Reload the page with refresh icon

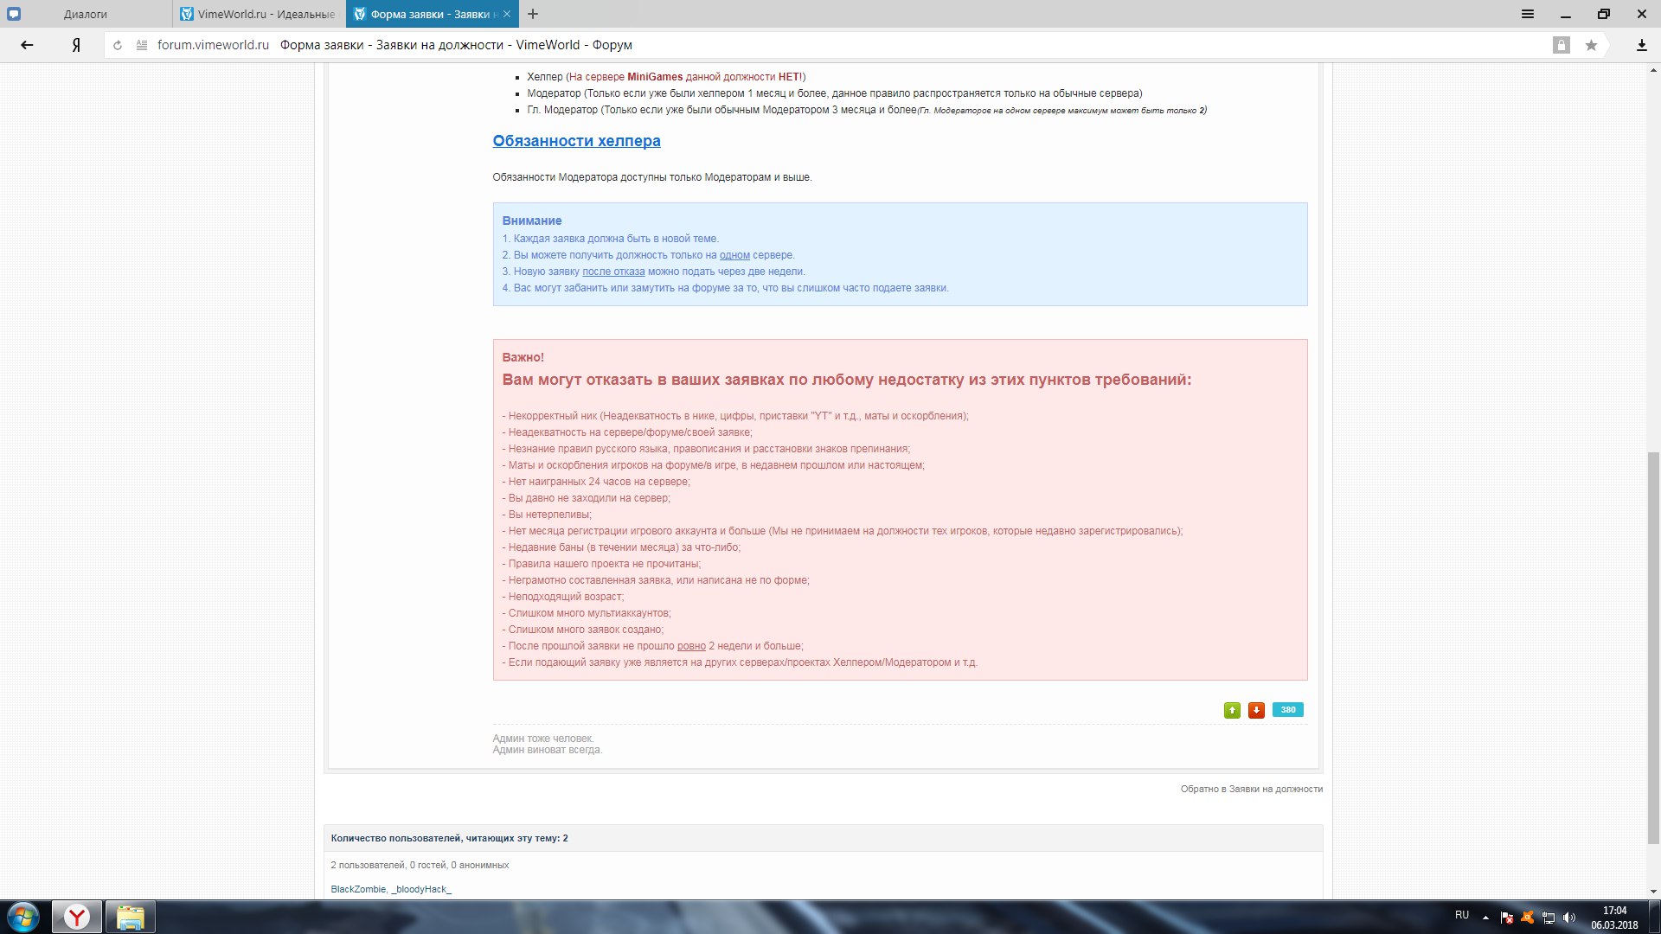[118, 45]
